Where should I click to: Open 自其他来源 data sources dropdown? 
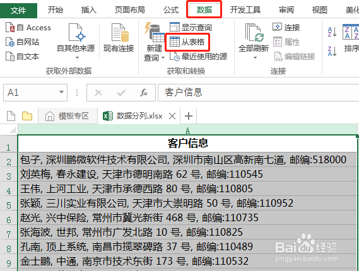tap(76, 41)
